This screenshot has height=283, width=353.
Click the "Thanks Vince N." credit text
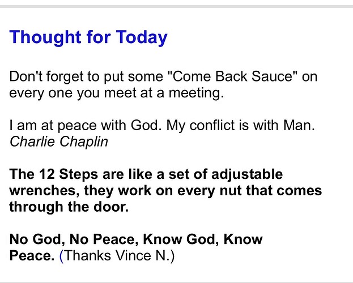click(117, 256)
